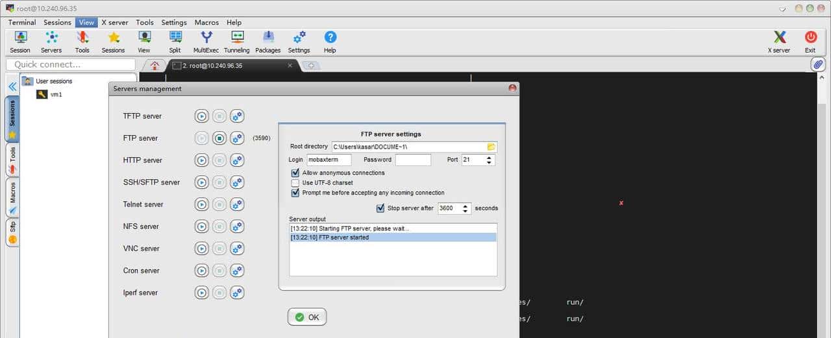Start the VNC server play button

(202, 248)
